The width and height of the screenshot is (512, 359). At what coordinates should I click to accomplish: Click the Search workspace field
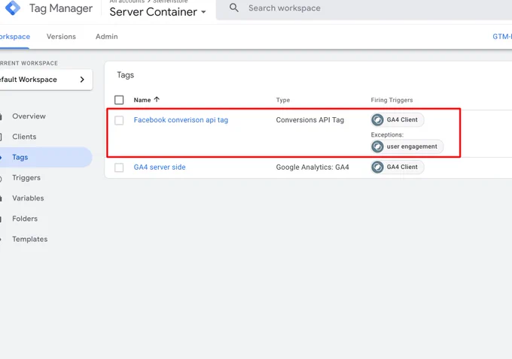pyautogui.click(x=364, y=8)
